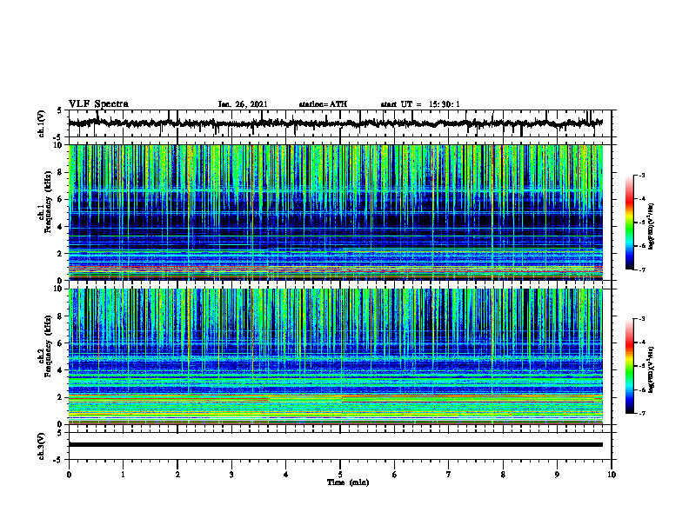This screenshot has height=532, width=689.
Task: Click the "-3" label on ch.1 colorbar
Action: tap(642, 175)
